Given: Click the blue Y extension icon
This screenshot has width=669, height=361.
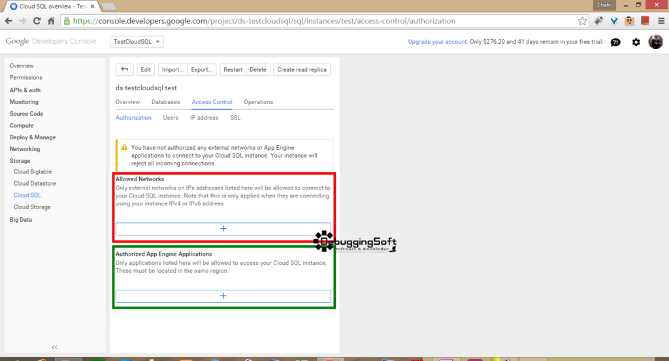Looking at the screenshot, I should point(614,21).
